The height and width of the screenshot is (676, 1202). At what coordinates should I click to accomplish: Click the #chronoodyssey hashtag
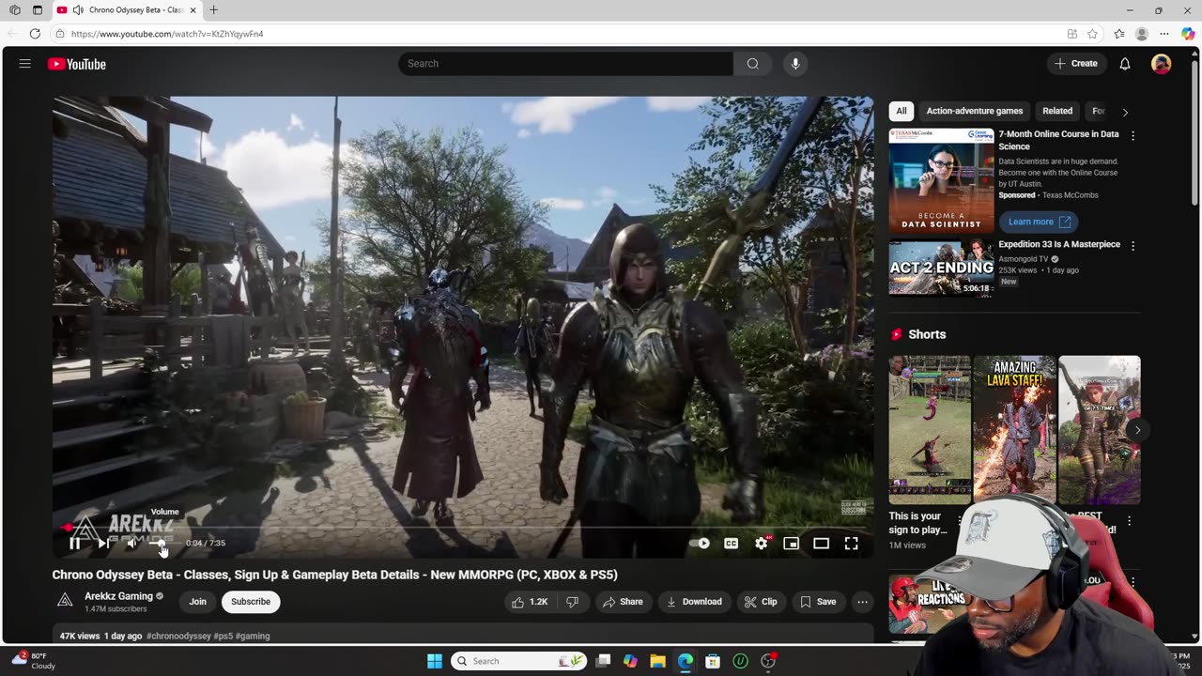click(178, 636)
